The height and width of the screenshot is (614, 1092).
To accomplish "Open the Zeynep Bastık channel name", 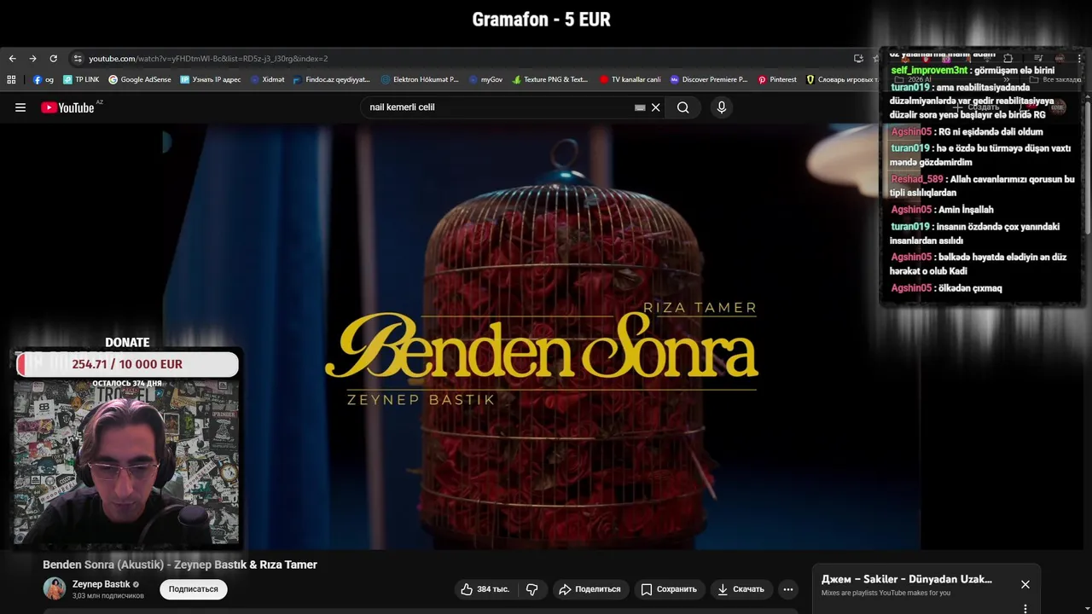I will tap(102, 584).
